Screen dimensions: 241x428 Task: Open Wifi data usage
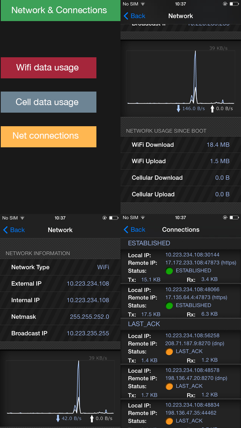48,68
